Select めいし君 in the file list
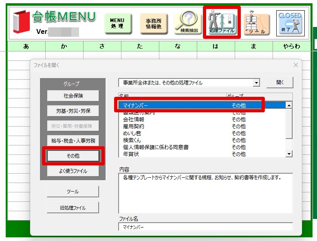The height and width of the screenshot is (241, 317). 202,134
